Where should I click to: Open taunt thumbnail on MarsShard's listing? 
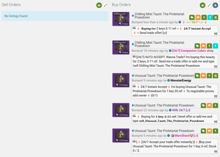pos(121,135)
